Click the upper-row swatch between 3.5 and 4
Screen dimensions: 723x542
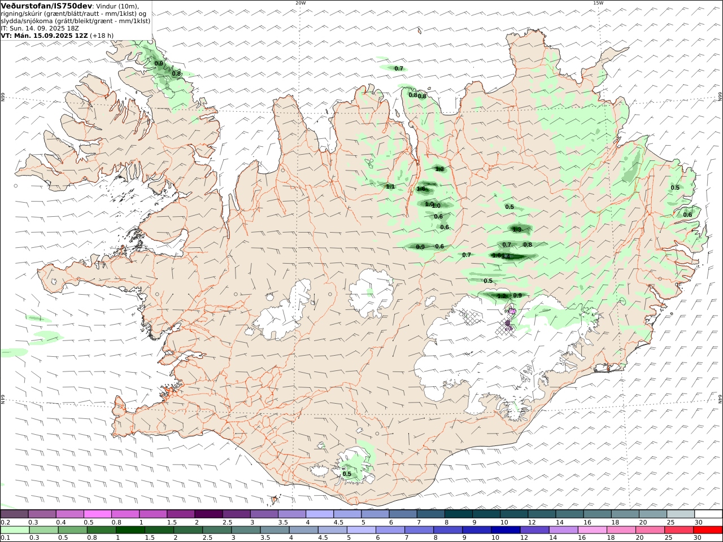[292, 514]
